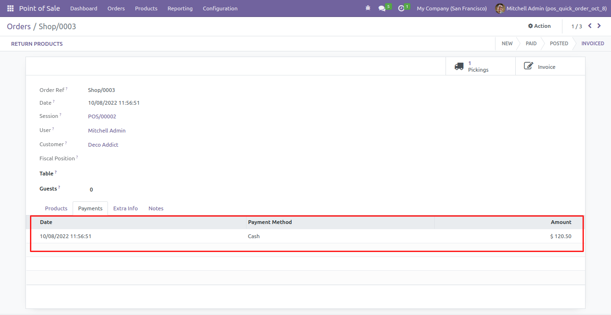Click the Table field label
Screen dimensions: 611x315
46,174
